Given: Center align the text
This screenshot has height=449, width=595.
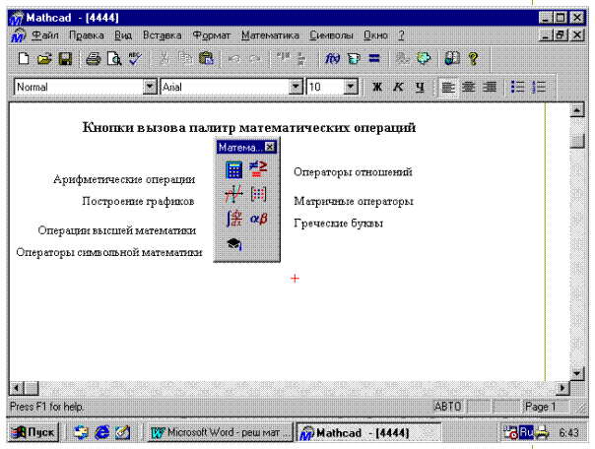Looking at the screenshot, I should point(469,88).
